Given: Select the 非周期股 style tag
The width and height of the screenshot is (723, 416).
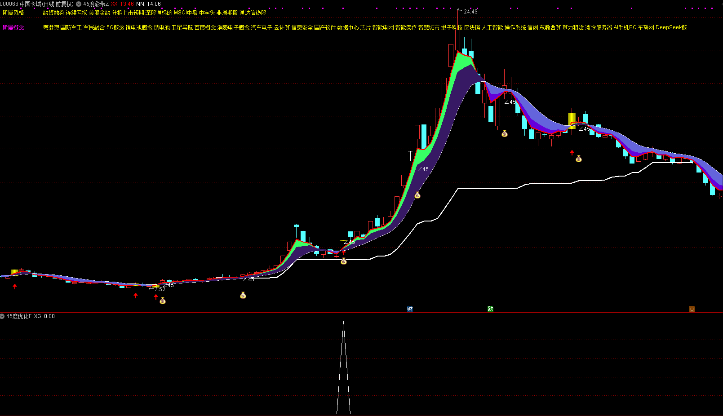Looking at the screenshot, I should click(227, 13).
